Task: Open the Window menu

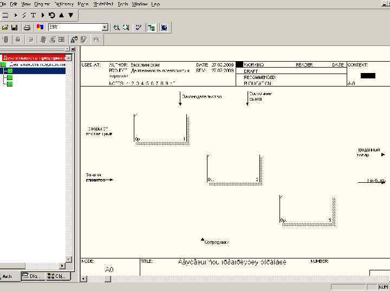Action: click(x=140, y=4)
